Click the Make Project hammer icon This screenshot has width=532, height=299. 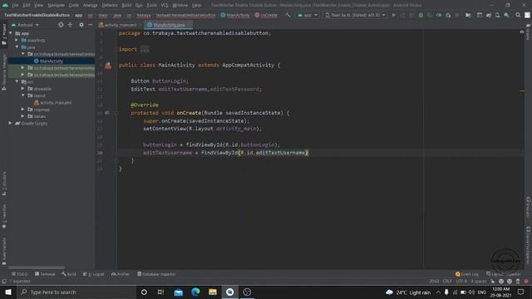pyautogui.click(x=288, y=15)
